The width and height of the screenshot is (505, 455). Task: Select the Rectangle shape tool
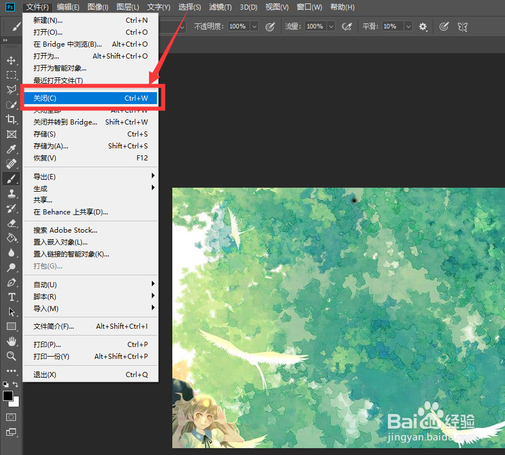11,326
